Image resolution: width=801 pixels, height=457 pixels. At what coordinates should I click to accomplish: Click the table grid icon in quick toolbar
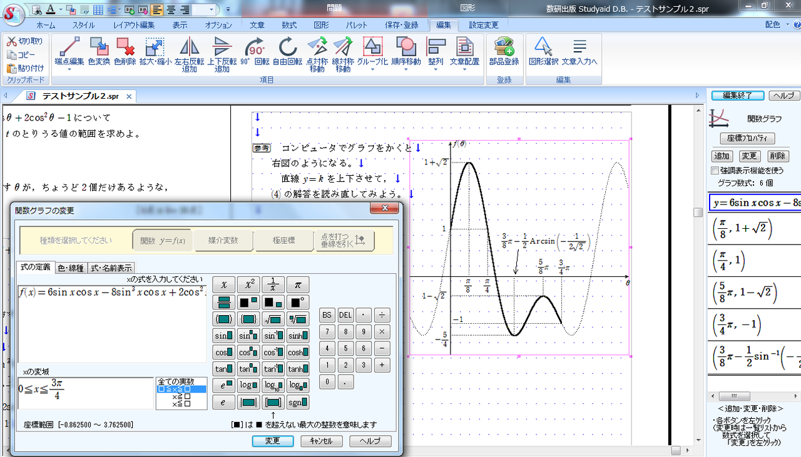[98, 10]
